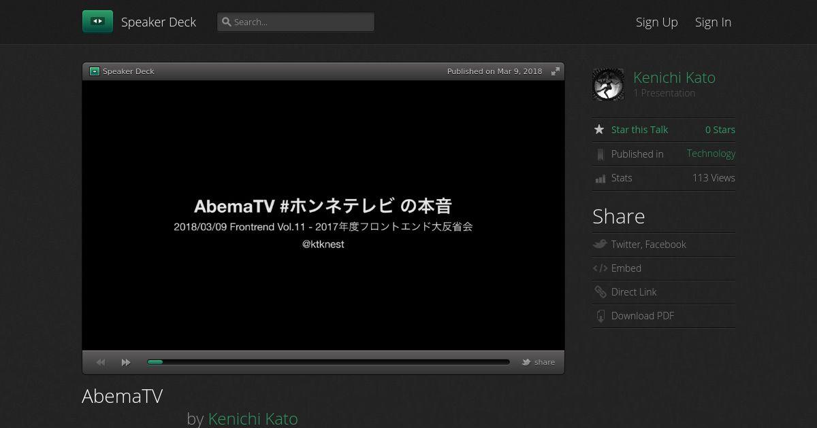Click the AbemaTV talk title below the player
The image size is (817, 428).
(x=123, y=396)
